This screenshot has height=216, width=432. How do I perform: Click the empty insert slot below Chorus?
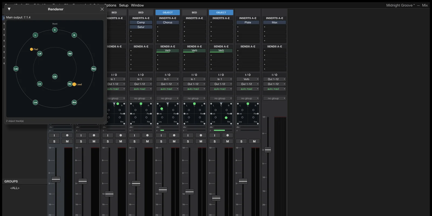click(x=167, y=27)
